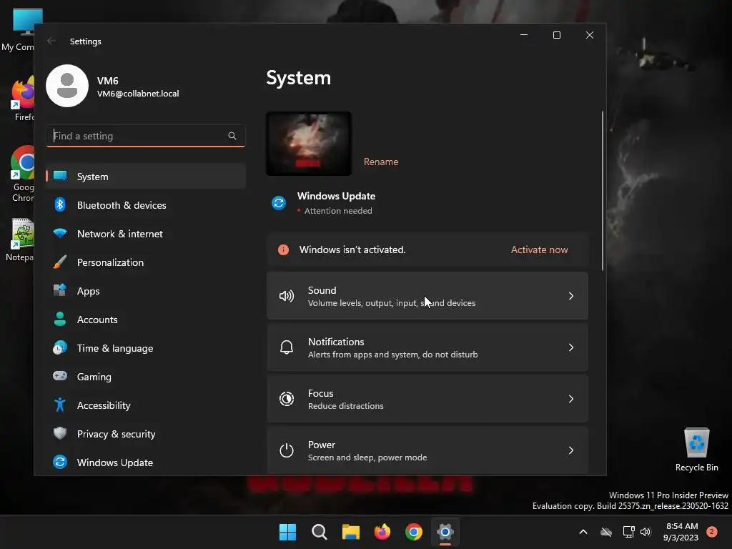The height and width of the screenshot is (549, 732).
Task: Open Notifications alerts settings row
Action: [427, 347]
